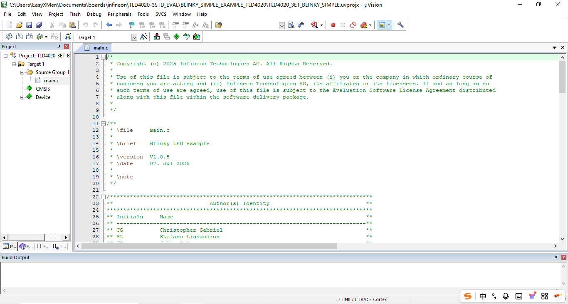
Task: Click the Rebuild all target files icon
Action: tap(29, 37)
